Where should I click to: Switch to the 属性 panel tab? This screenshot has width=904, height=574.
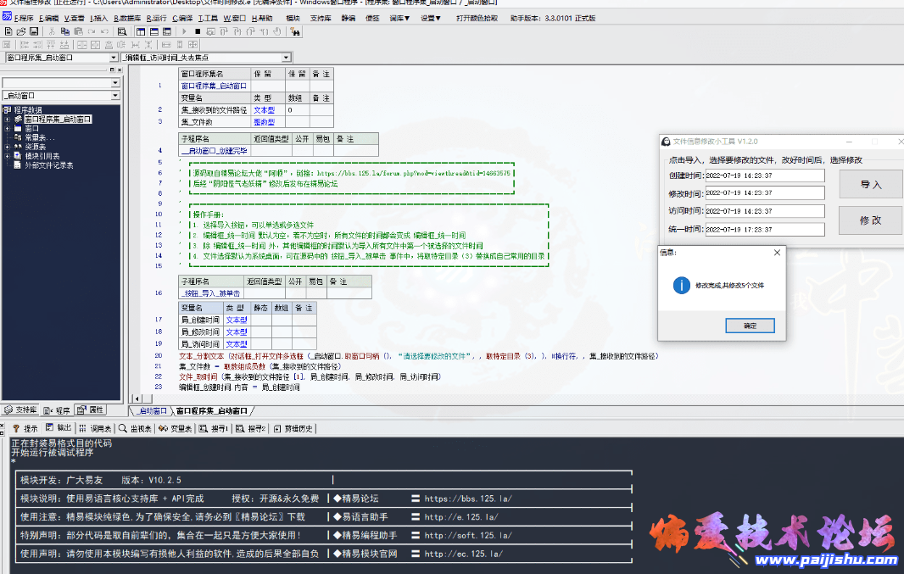91,410
